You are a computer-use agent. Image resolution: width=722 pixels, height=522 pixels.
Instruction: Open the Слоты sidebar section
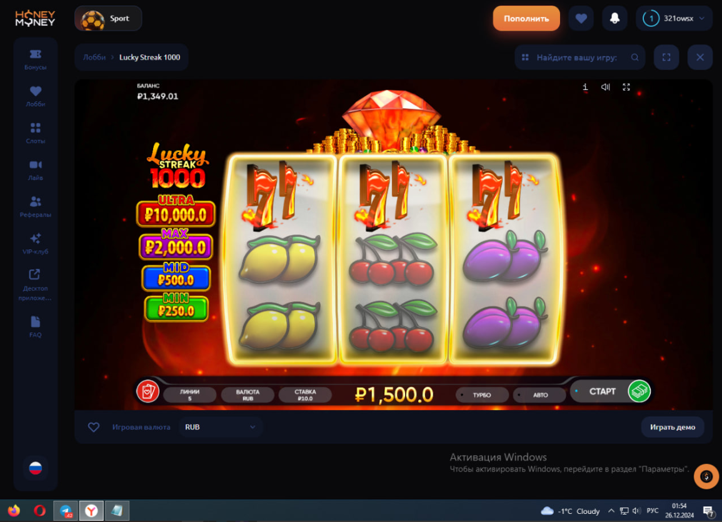coord(36,133)
